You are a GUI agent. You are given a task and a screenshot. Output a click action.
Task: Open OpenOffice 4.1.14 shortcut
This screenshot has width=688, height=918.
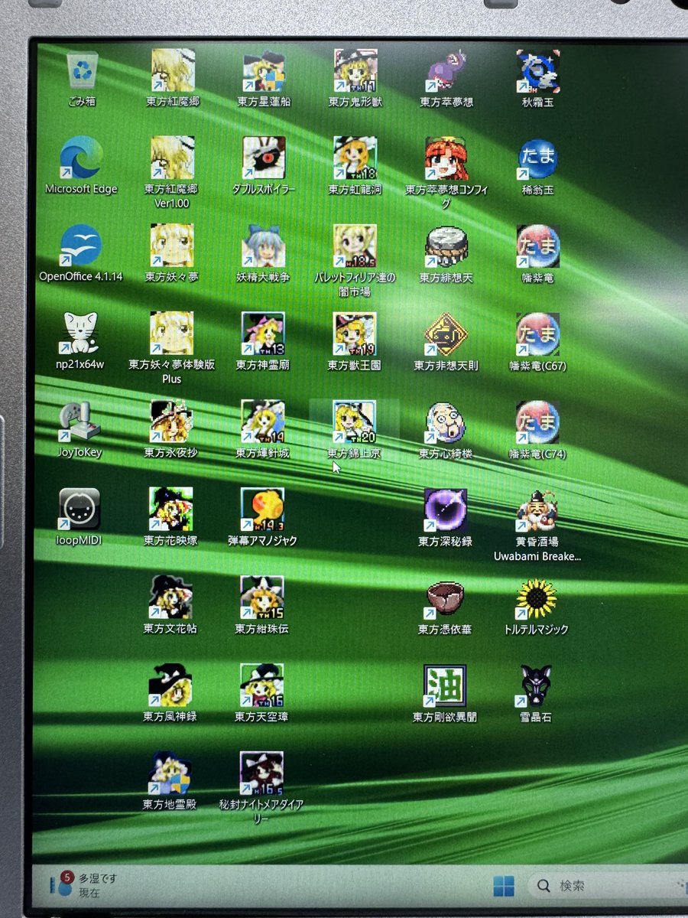click(x=81, y=245)
